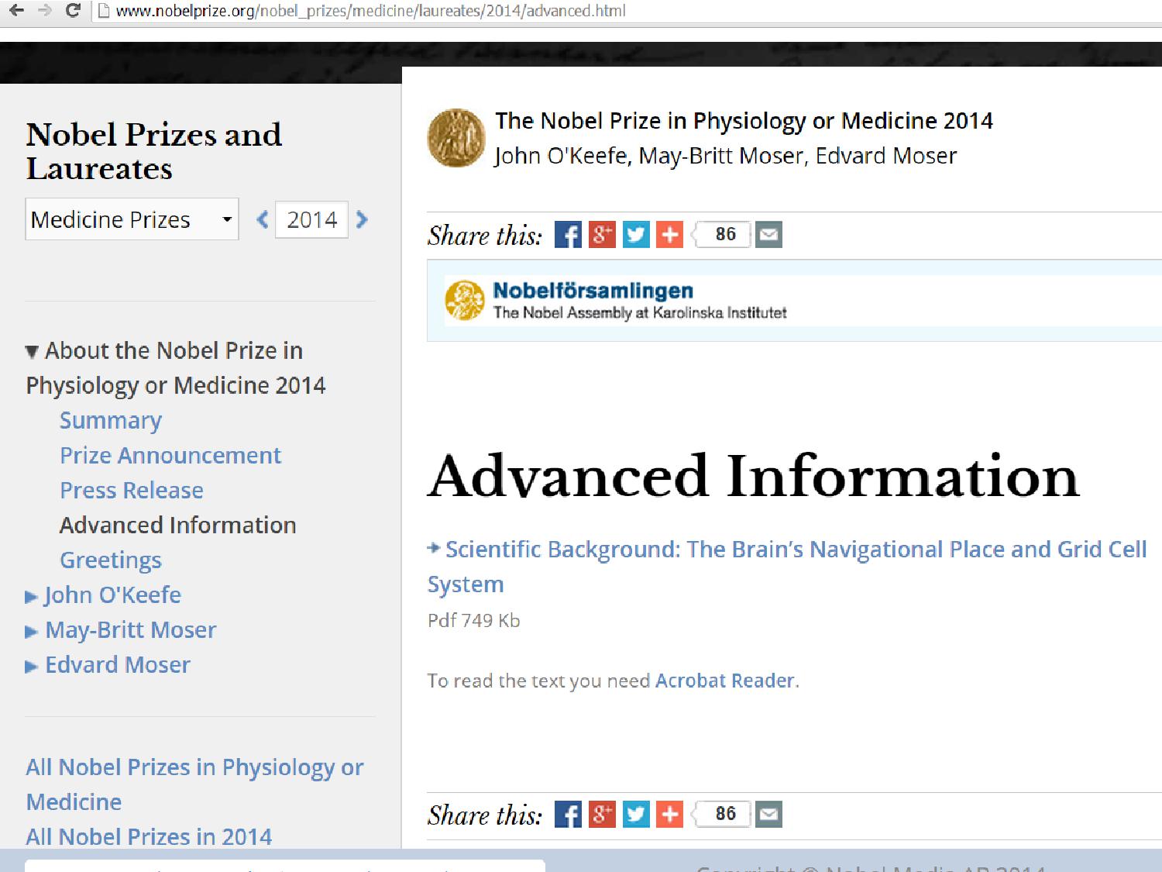This screenshot has width=1162, height=872.
Task: Reload the page with refresh icon
Action: click(x=73, y=11)
